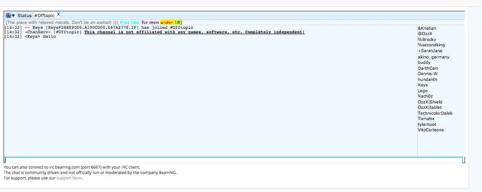Image resolution: width=482 pixels, height=192 pixels.
Task: Select user %secondking in nick list
Action: 431,45
